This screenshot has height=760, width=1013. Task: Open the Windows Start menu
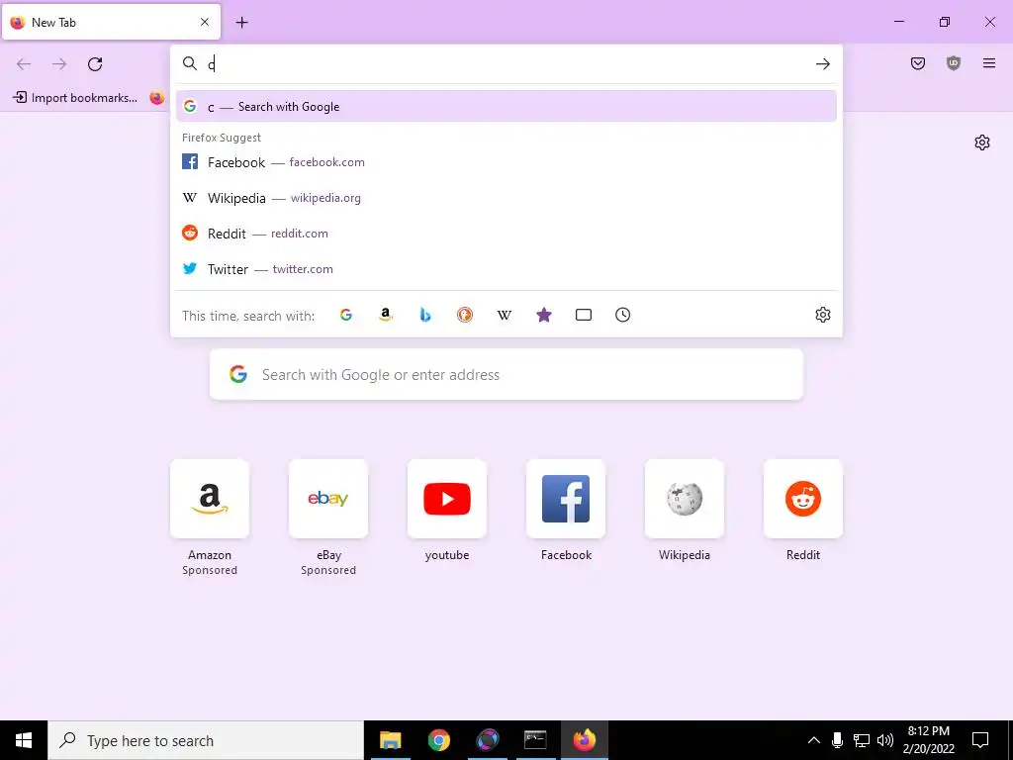[24, 740]
